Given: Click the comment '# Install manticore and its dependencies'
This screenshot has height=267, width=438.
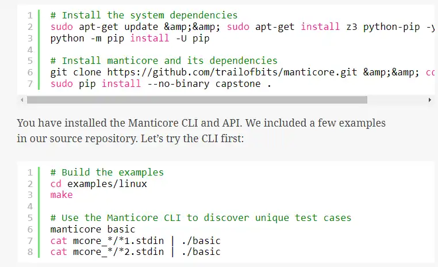Looking at the screenshot, I should point(164,60).
